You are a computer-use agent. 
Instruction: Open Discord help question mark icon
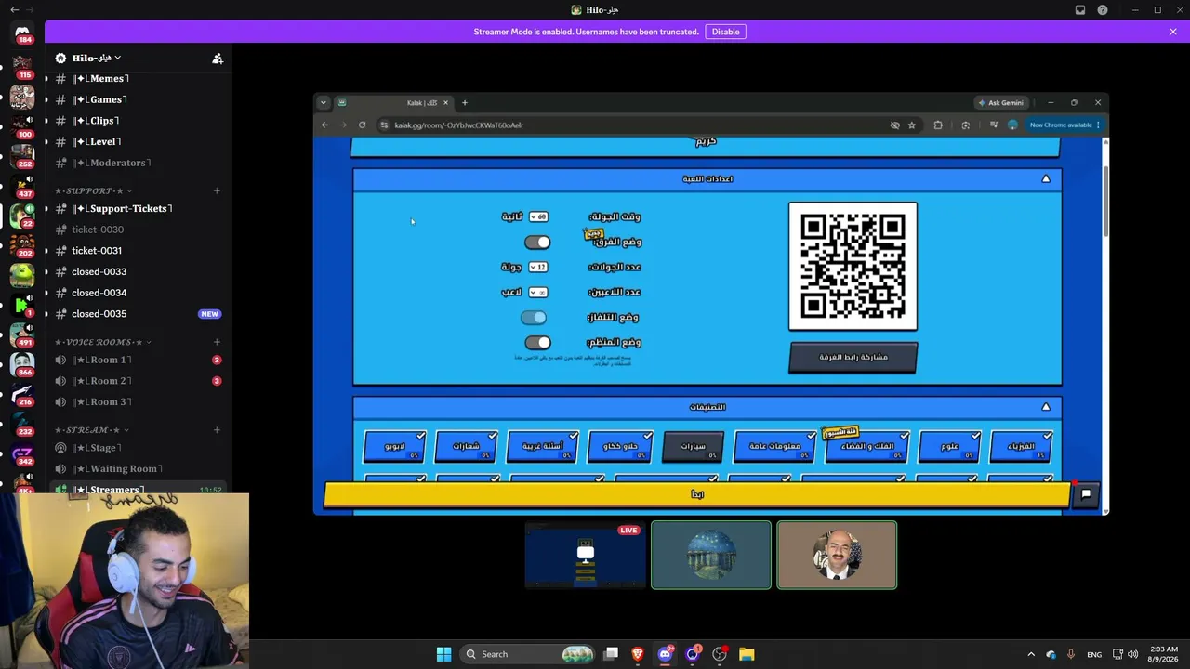point(1103,10)
